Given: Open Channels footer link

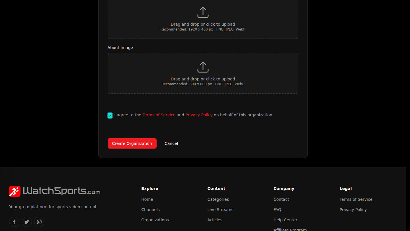Looking at the screenshot, I should pos(150,210).
